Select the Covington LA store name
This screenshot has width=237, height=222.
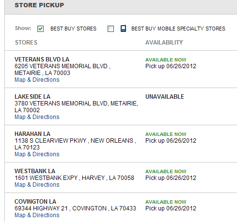pos(35,202)
